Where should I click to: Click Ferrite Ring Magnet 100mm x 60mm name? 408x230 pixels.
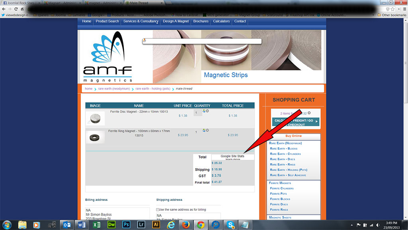coord(139,133)
